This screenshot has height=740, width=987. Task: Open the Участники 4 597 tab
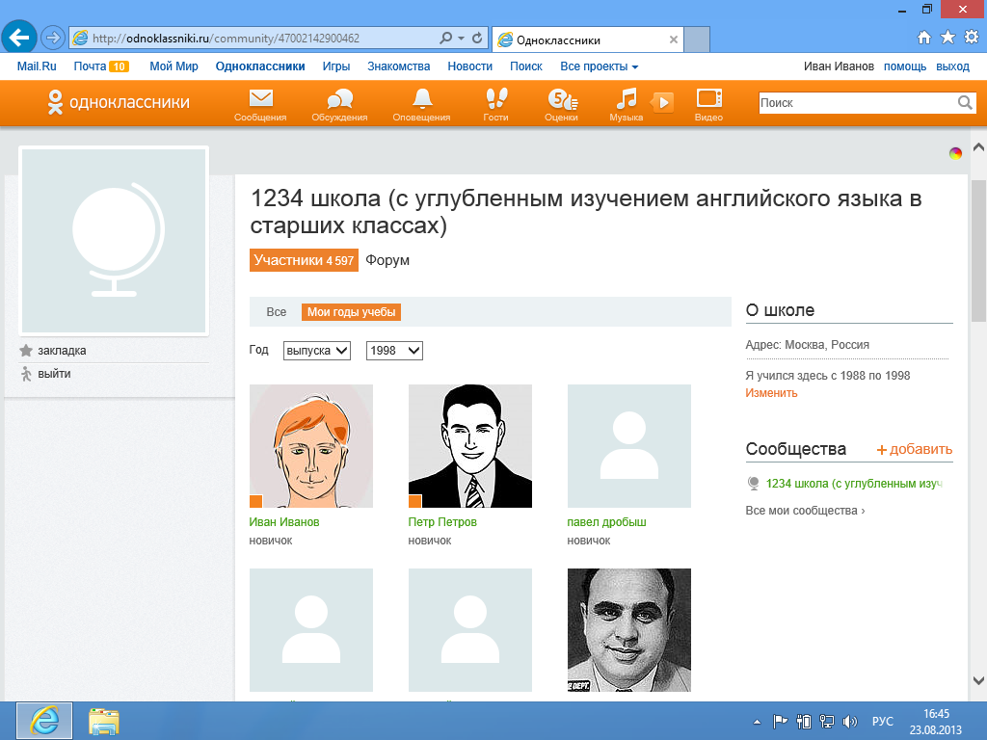pos(304,260)
